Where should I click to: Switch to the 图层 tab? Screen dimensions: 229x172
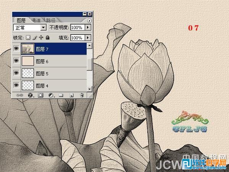tap(21, 20)
